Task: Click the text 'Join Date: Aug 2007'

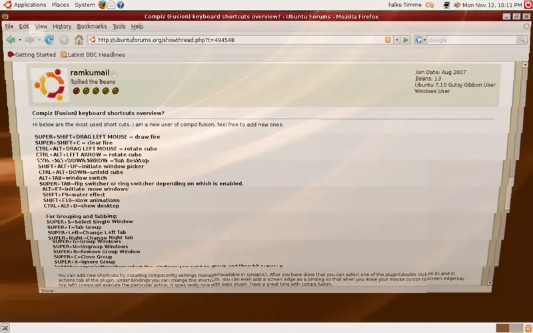Action: (440, 72)
